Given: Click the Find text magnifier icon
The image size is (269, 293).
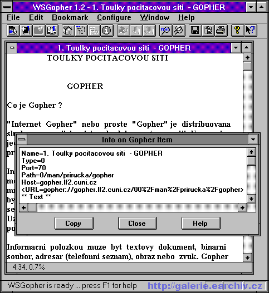Looking at the screenshot, I should pyautogui.click(x=165, y=31).
